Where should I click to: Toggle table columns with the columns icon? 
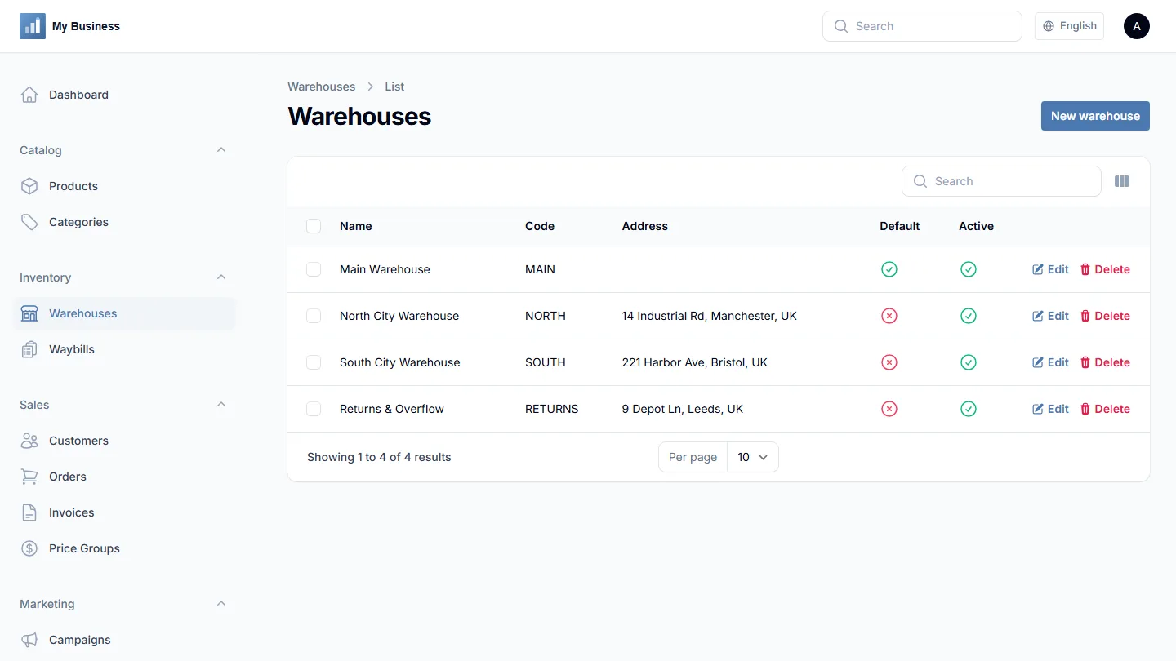point(1122,181)
